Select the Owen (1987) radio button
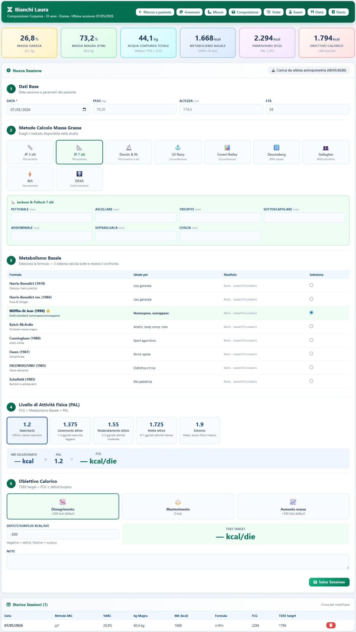Screen dimensions: 356x632 (311, 354)
